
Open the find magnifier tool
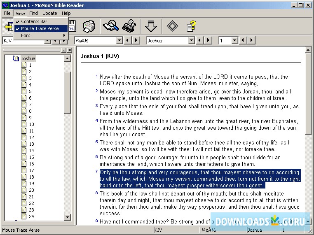tap(110, 26)
